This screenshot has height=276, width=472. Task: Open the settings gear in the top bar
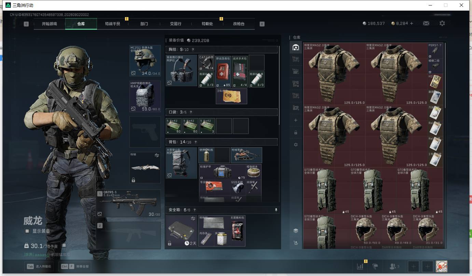[x=442, y=23]
